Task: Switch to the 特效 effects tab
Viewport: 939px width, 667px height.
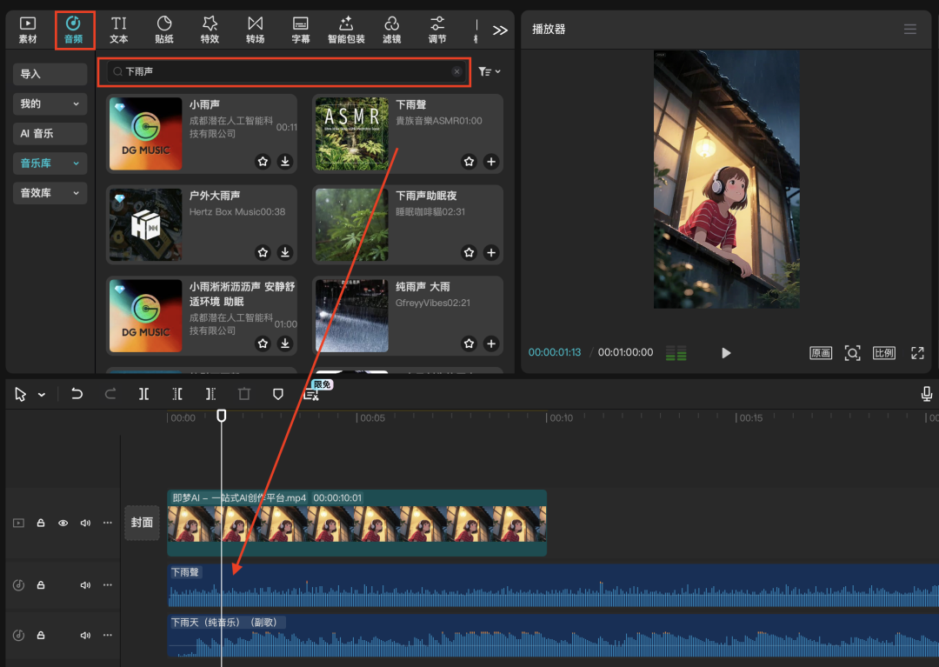Action: point(210,30)
